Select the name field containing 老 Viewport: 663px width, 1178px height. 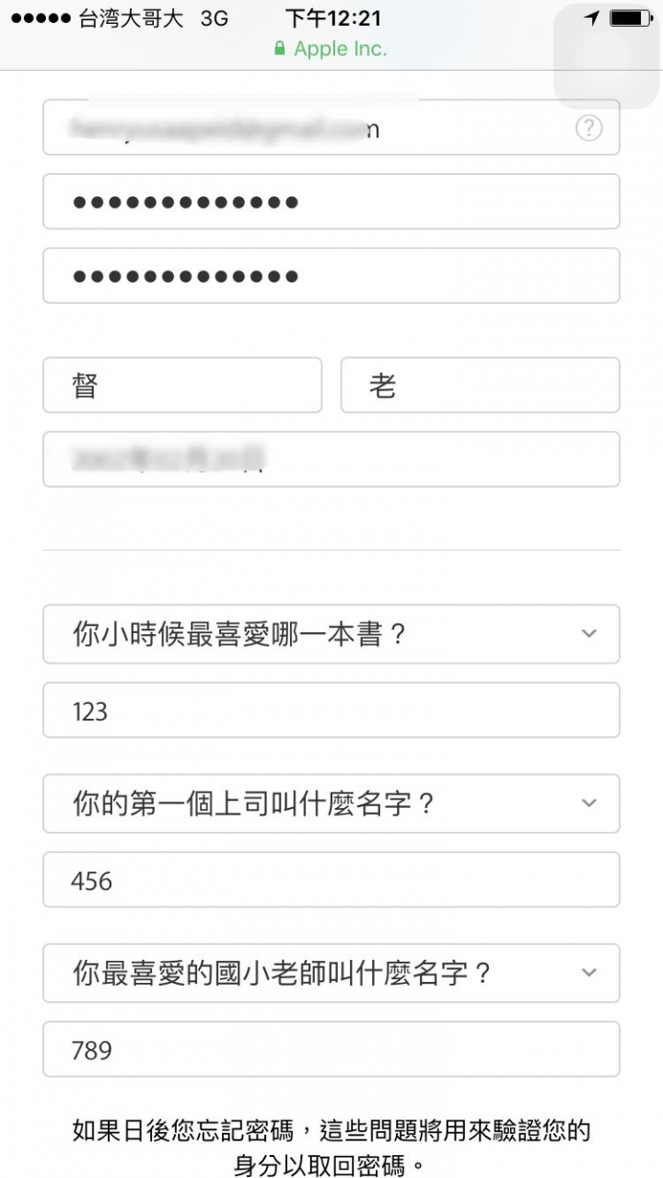pyautogui.click(x=481, y=386)
